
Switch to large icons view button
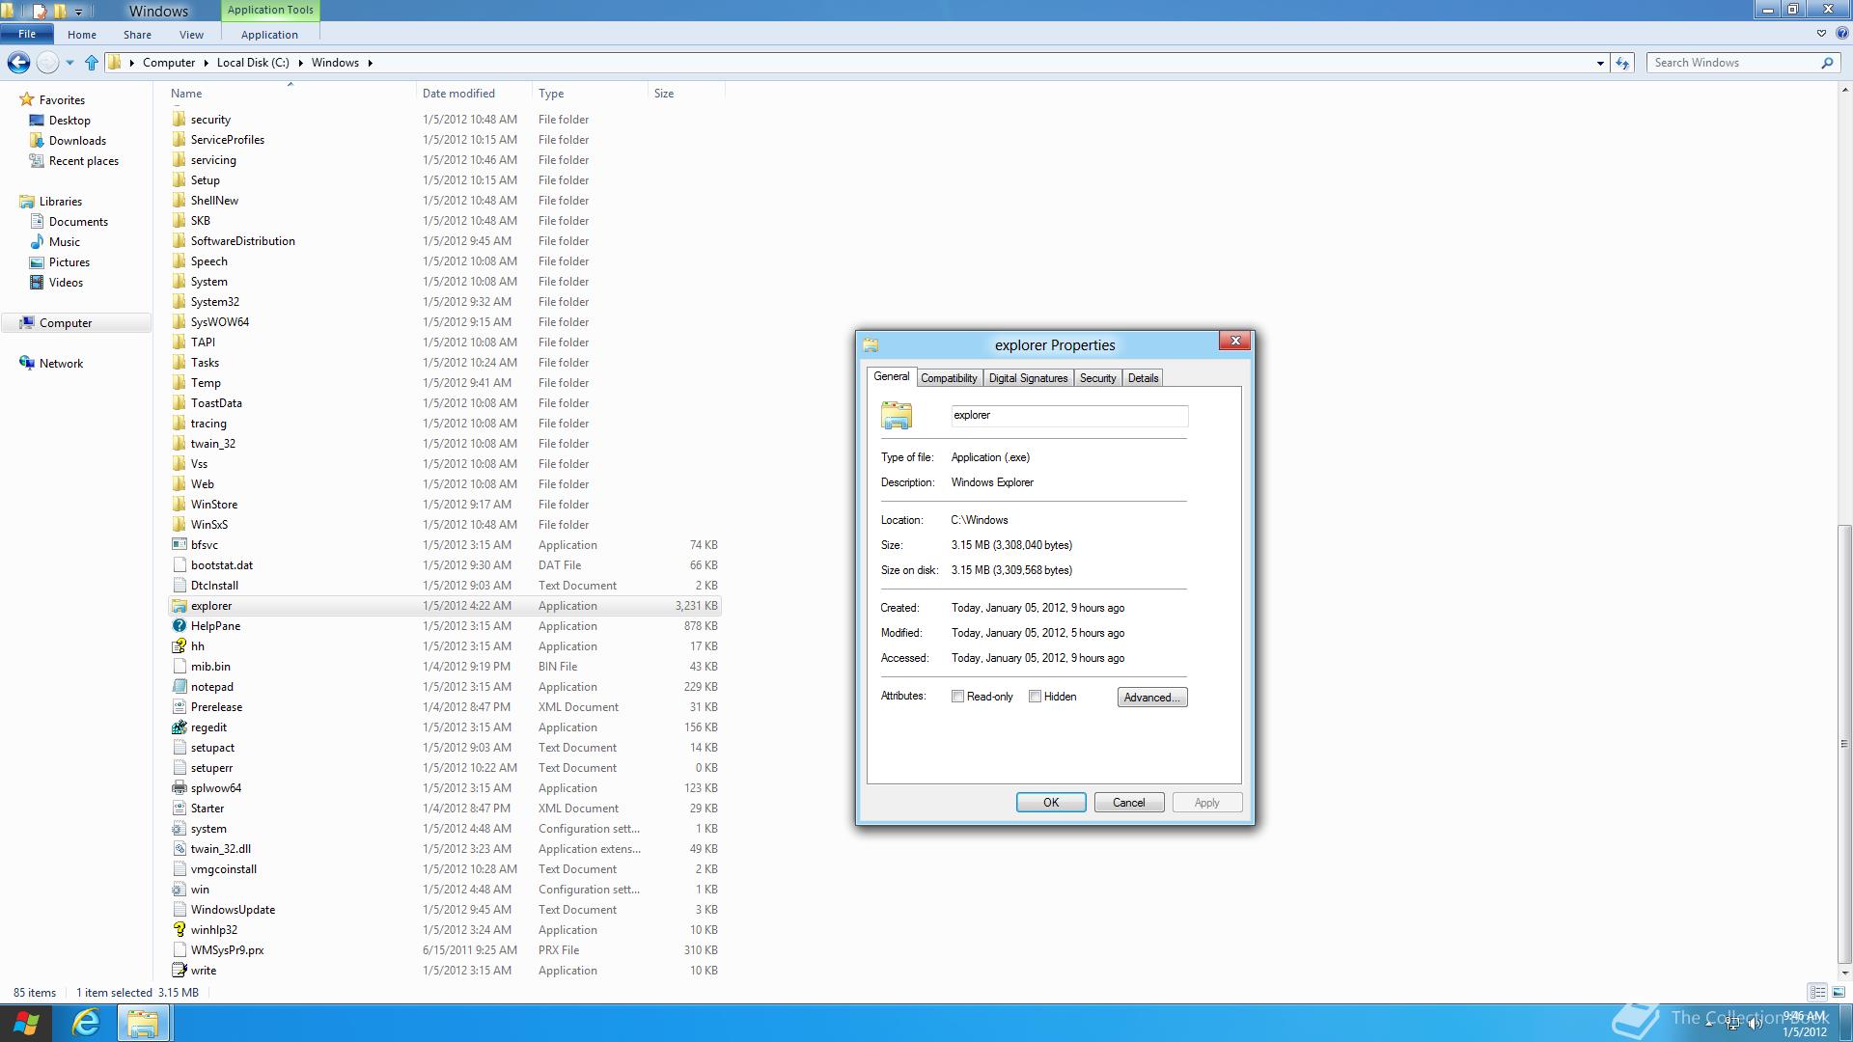coord(1838,992)
